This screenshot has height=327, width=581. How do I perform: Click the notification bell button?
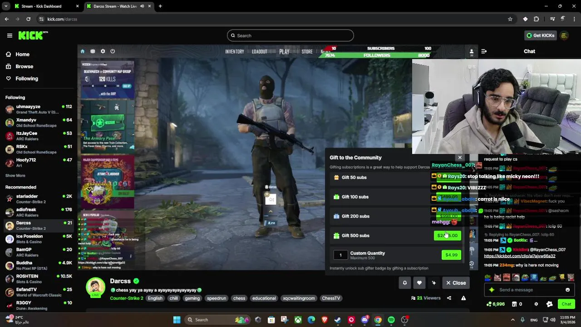[x=405, y=283]
